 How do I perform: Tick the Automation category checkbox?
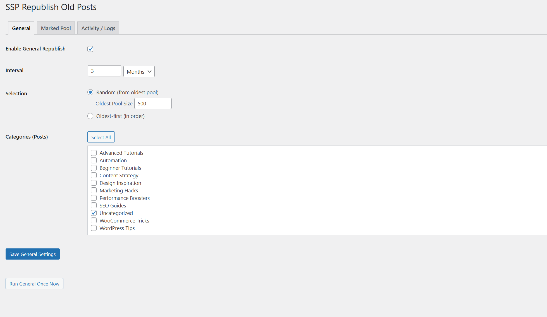(94, 160)
